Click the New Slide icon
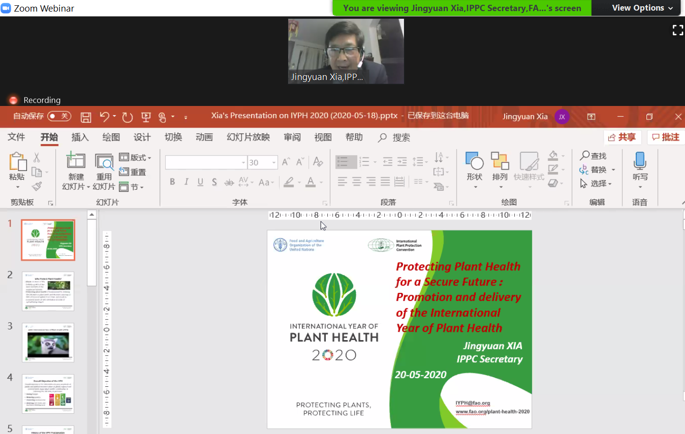 point(76,161)
